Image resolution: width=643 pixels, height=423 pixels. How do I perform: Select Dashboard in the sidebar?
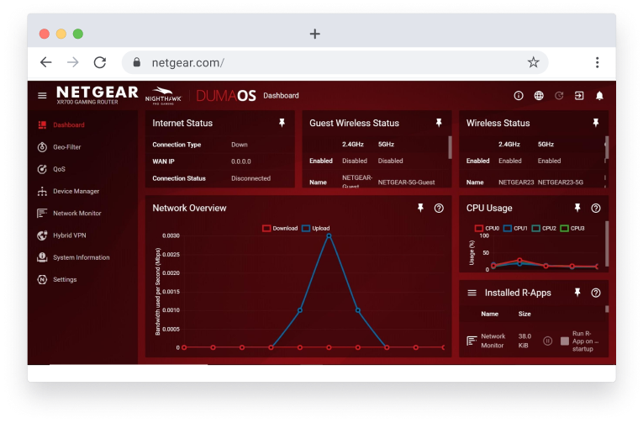click(x=69, y=124)
